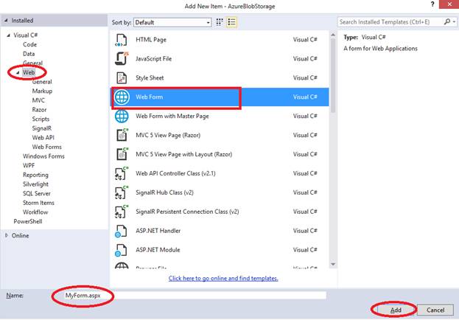459x320 pixels.
Task: Click the Web Form globe icon
Action: pyautogui.click(x=122, y=97)
